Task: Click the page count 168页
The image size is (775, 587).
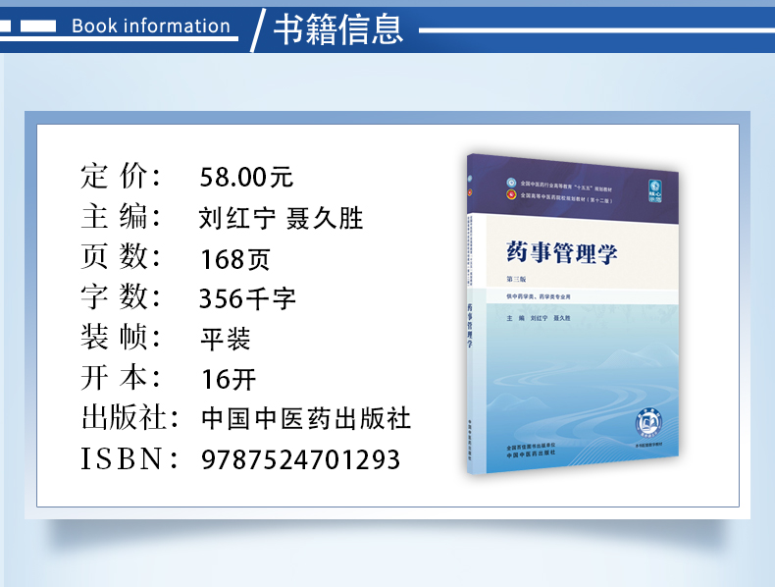Action: tap(235, 259)
